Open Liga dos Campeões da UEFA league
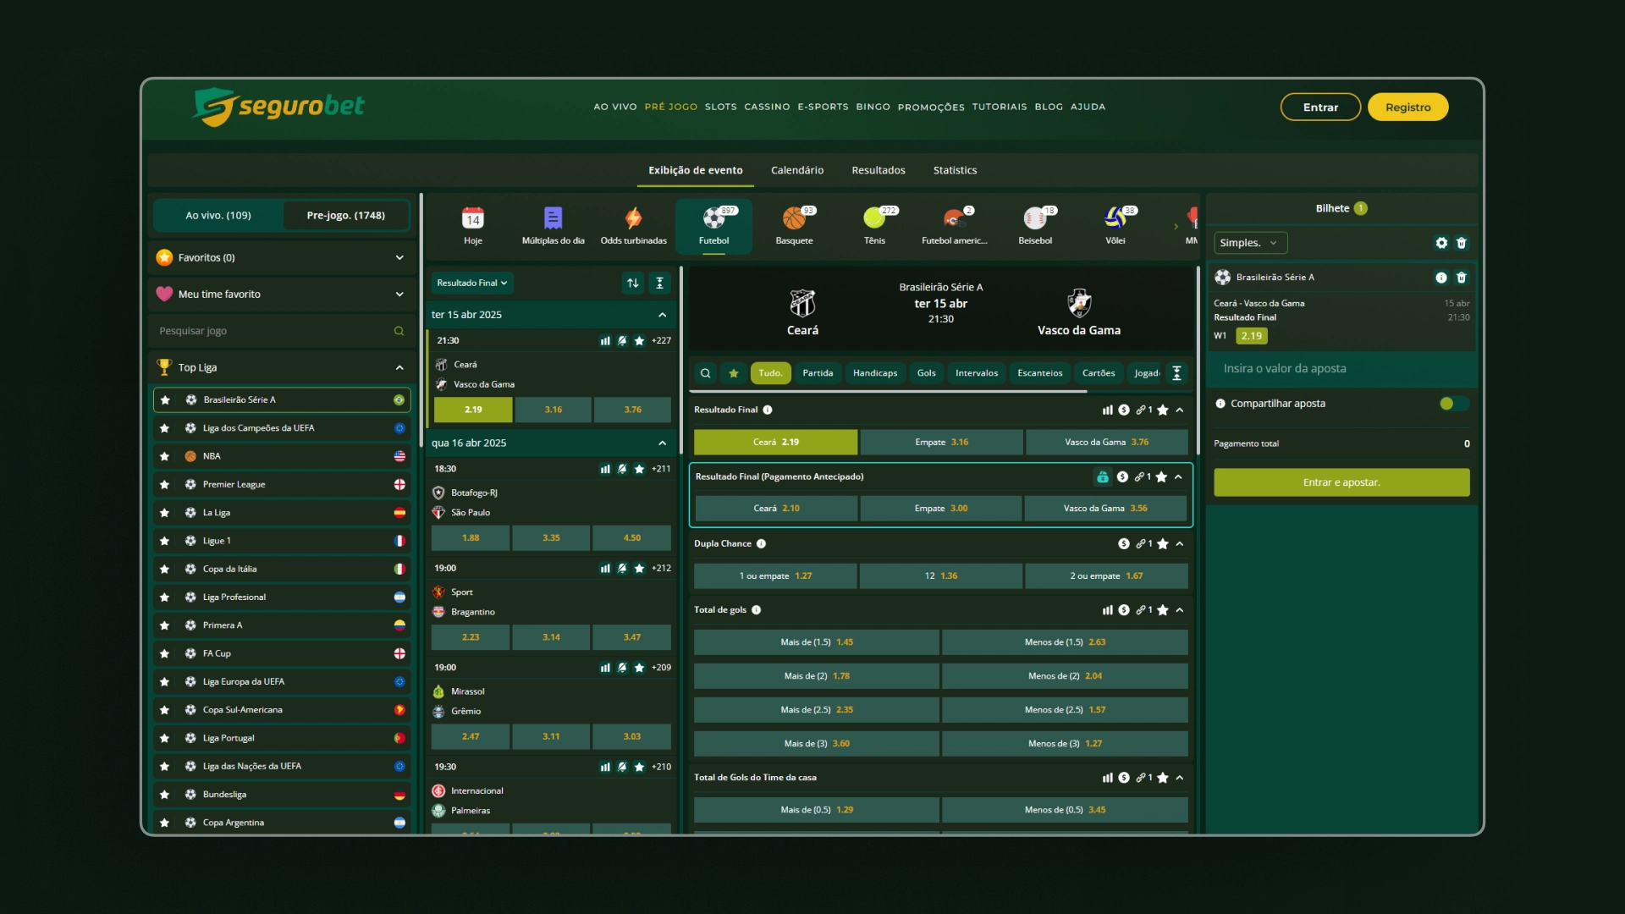The image size is (1625, 914). [x=281, y=428]
